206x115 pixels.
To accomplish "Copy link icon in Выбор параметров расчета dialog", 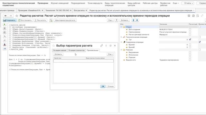I will tap(101, 46).
